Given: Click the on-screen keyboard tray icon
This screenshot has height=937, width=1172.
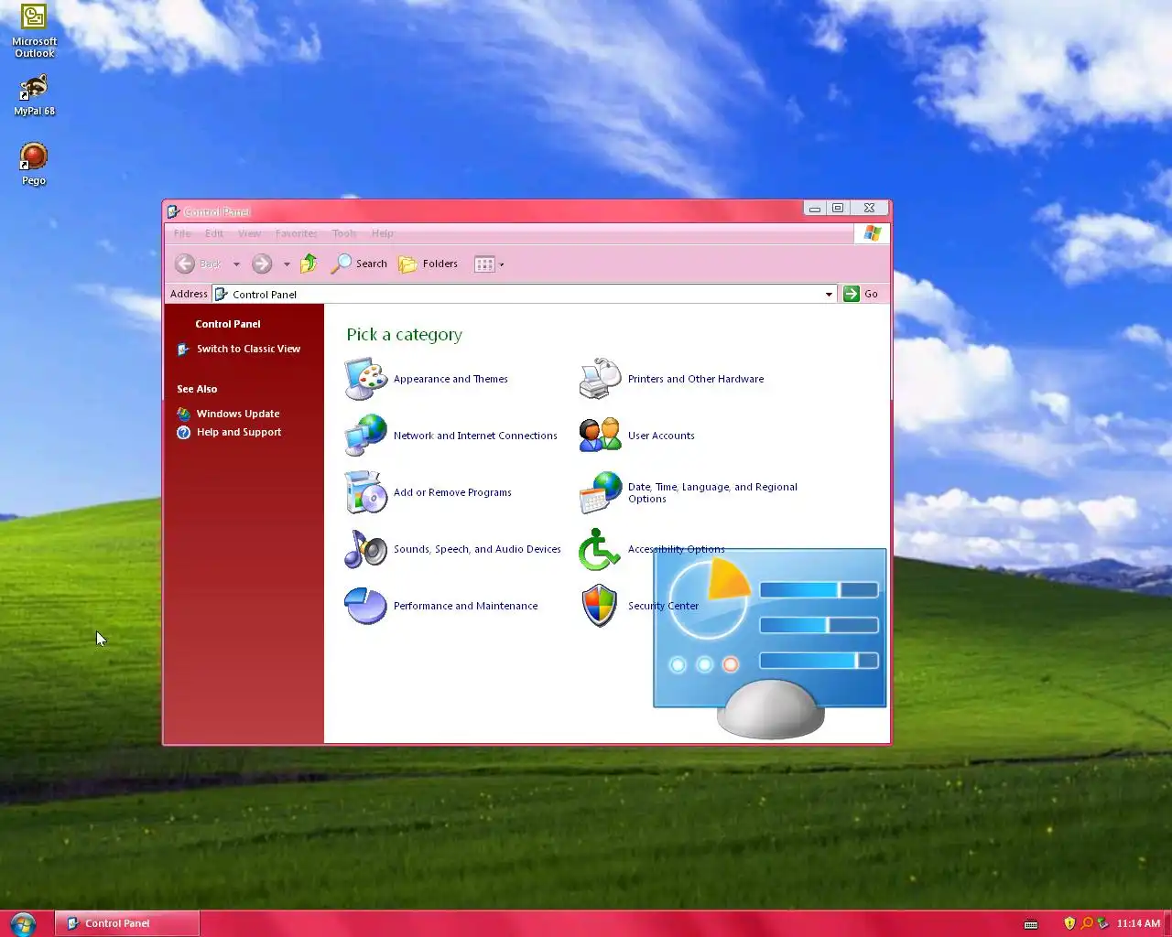Looking at the screenshot, I should (1031, 924).
